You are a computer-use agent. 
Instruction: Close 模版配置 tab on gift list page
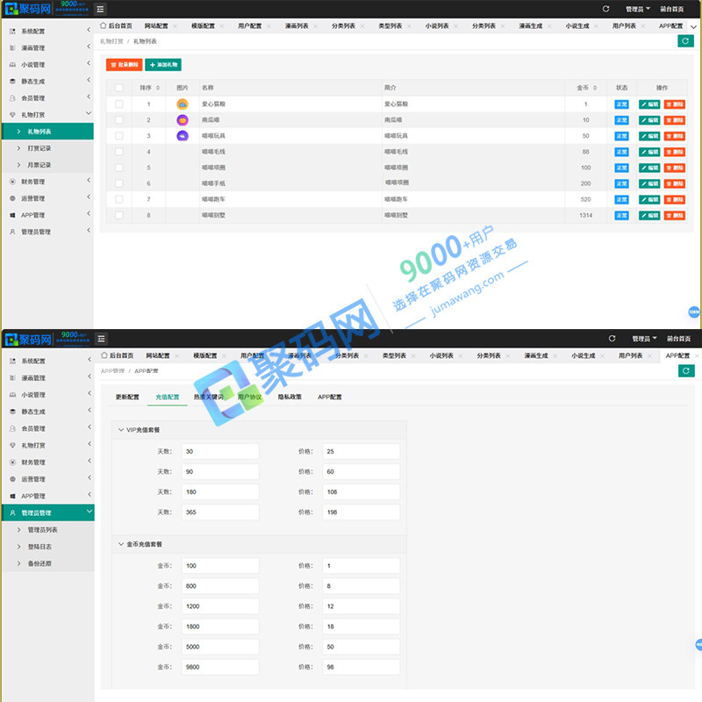coord(222,26)
